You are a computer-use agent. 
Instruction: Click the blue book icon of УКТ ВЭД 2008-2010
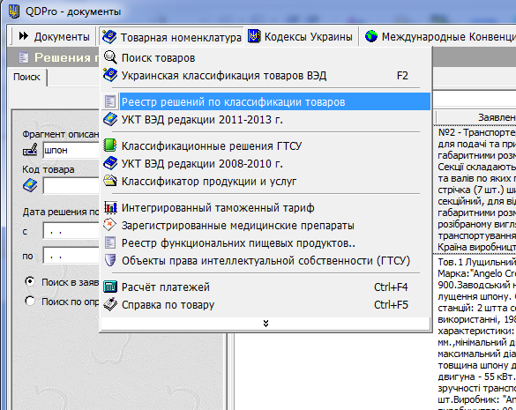pyautogui.click(x=110, y=163)
